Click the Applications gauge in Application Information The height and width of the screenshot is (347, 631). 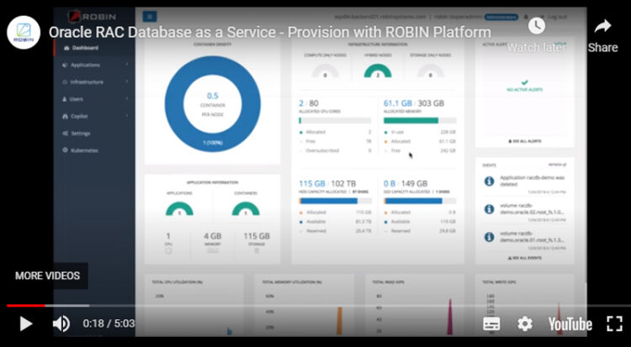179,208
